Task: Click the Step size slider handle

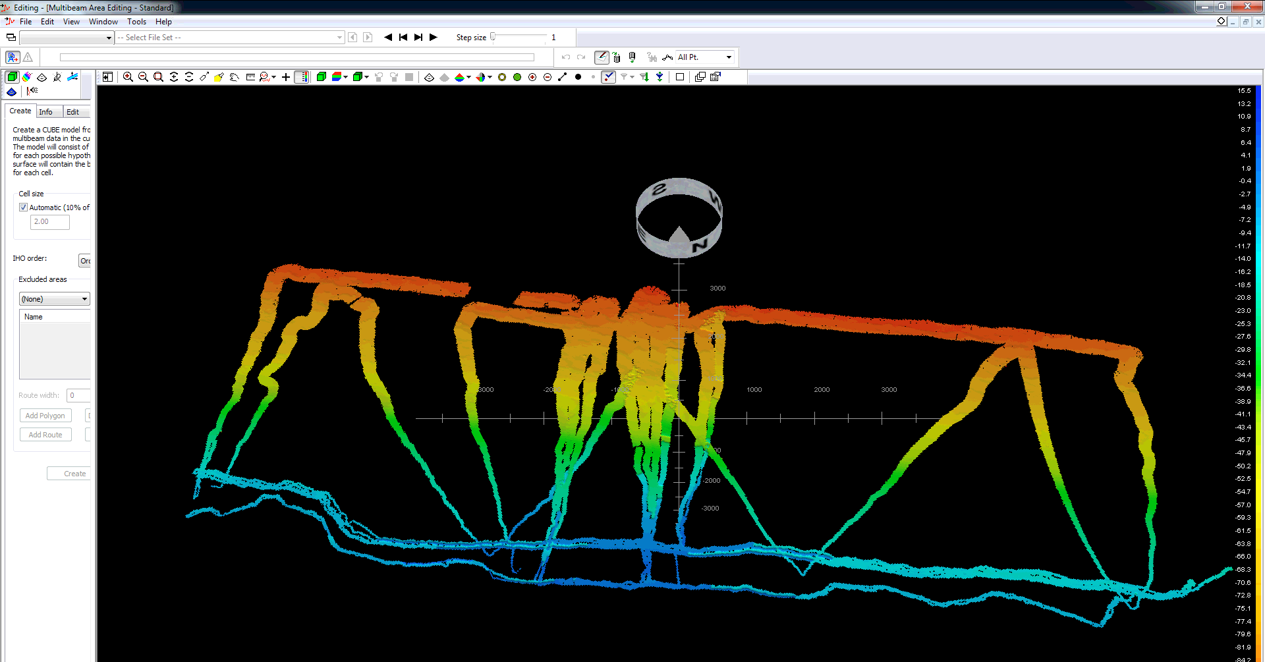Action: (493, 37)
